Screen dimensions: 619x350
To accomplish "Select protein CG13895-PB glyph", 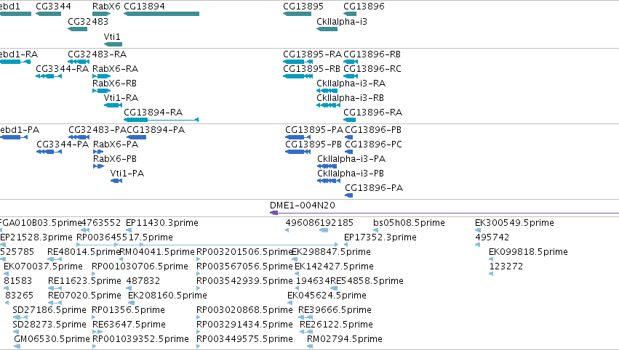I will [297, 152].
